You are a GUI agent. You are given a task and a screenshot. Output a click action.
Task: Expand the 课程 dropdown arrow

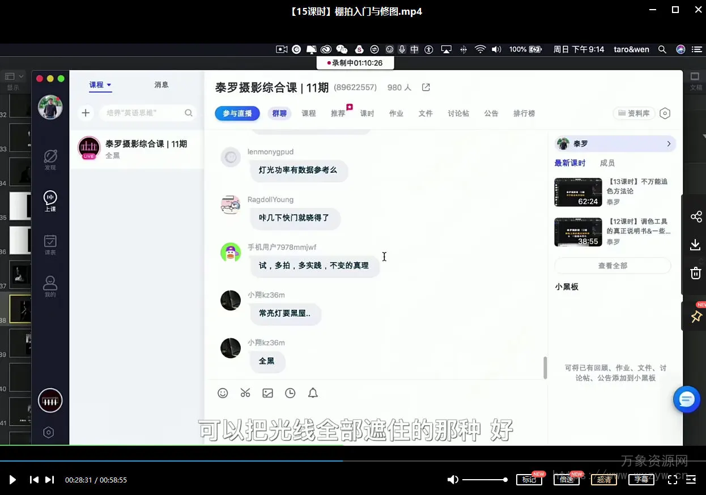[109, 85]
